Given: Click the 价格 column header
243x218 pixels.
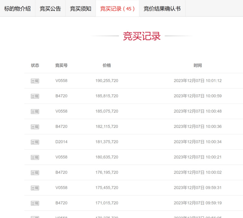Looking at the screenshot, I should 107,65.
